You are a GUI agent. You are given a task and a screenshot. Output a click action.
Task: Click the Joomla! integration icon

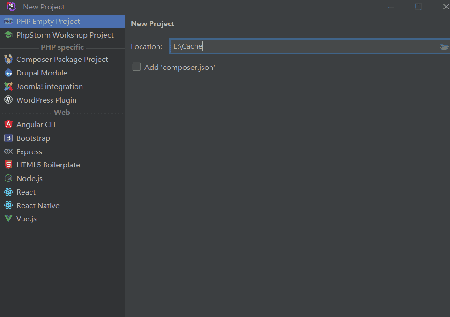[8, 87]
